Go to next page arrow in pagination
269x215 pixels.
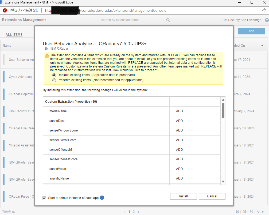point(139,212)
